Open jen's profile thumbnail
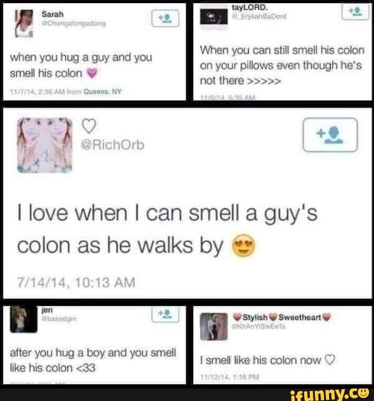Image resolution: width=374 pixels, height=401 pixels. click(x=24, y=319)
